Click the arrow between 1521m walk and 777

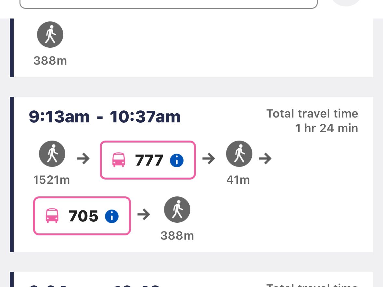pyautogui.click(x=83, y=159)
